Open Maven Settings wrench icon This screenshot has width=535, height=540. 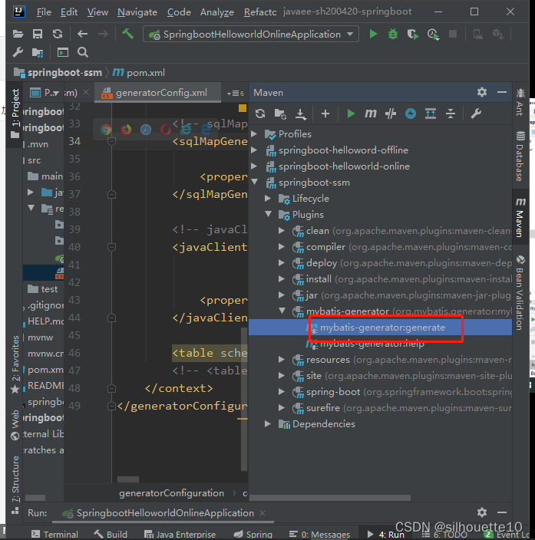pyautogui.click(x=476, y=114)
